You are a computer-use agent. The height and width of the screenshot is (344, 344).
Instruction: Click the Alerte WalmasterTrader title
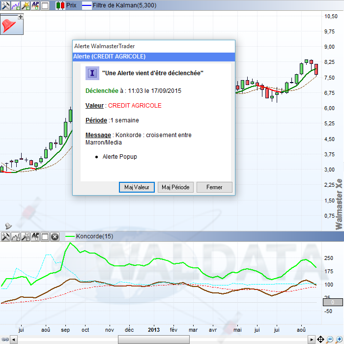(104, 46)
